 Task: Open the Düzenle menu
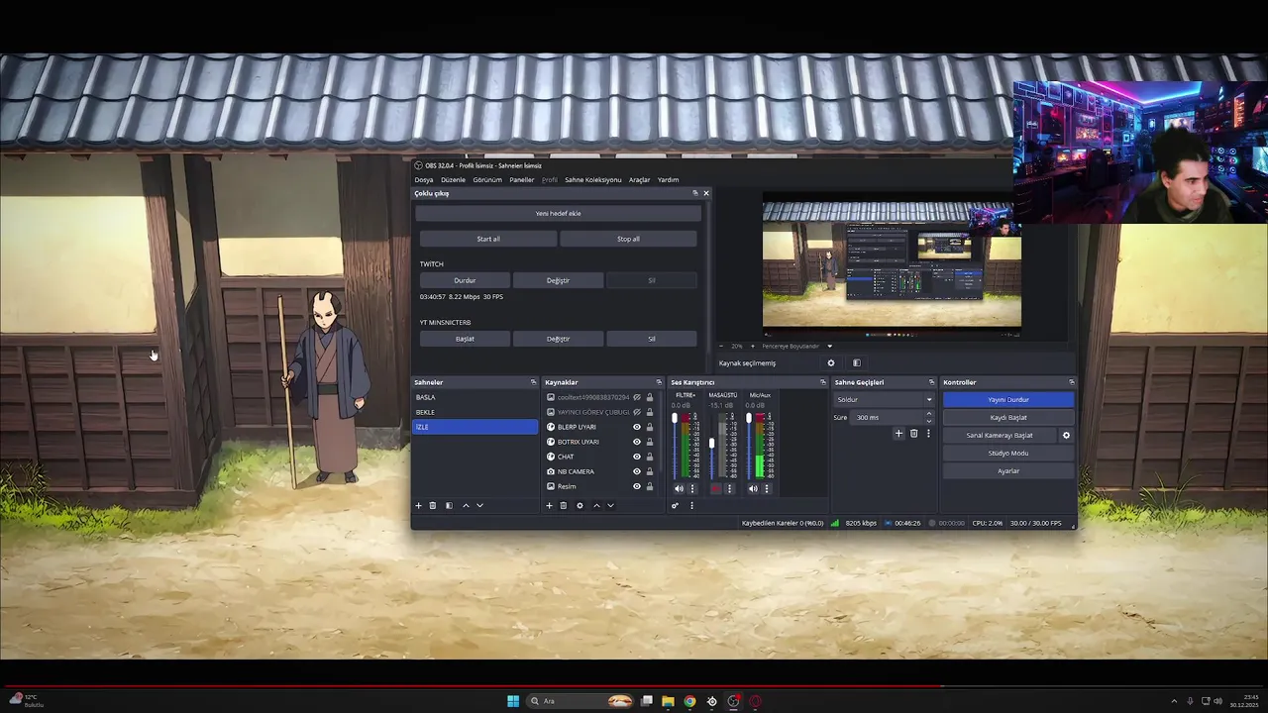453,180
